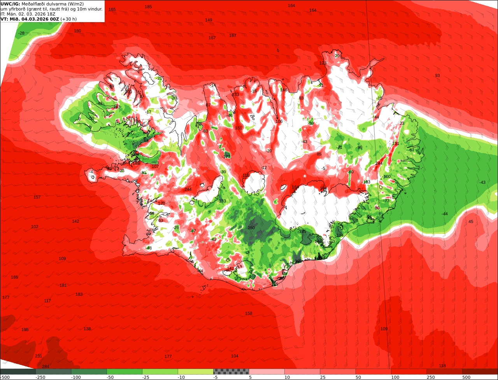
Task: Click the '118' flux value
Action: coord(442,366)
